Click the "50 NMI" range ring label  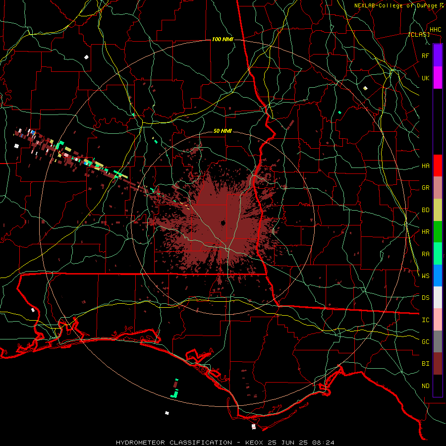click(223, 131)
